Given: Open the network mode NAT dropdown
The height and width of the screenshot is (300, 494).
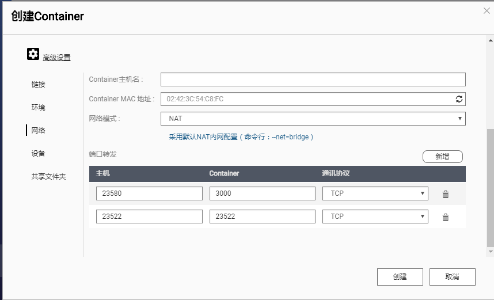Looking at the screenshot, I should coord(313,119).
